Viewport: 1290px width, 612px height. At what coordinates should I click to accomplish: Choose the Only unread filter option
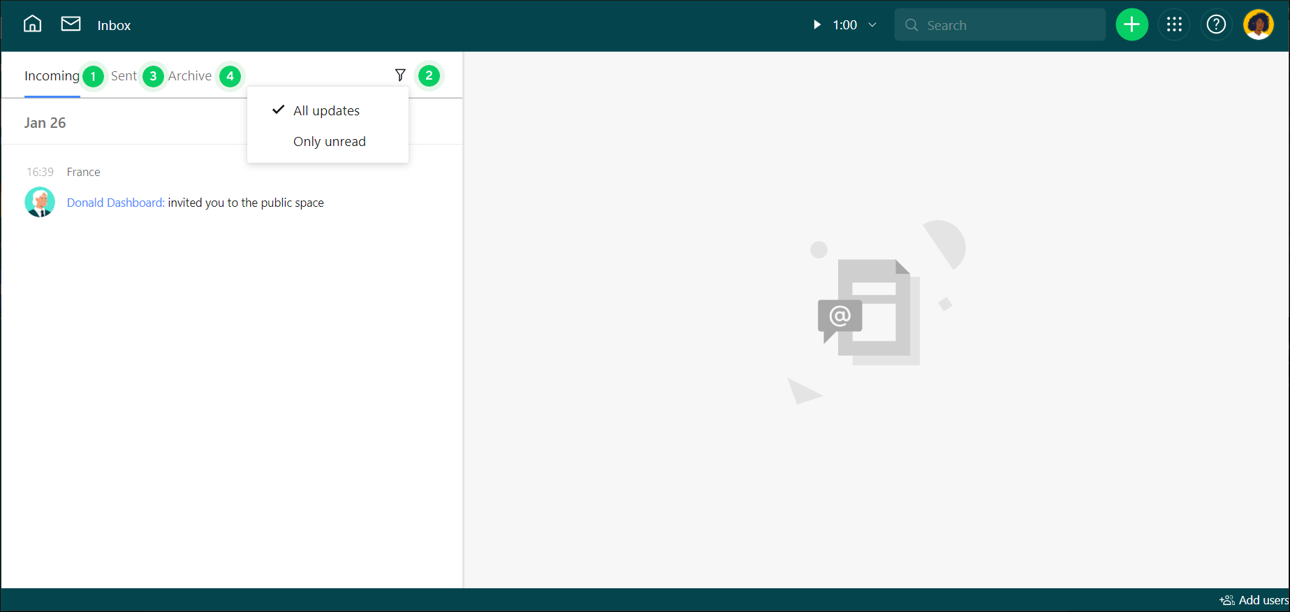coord(329,141)
